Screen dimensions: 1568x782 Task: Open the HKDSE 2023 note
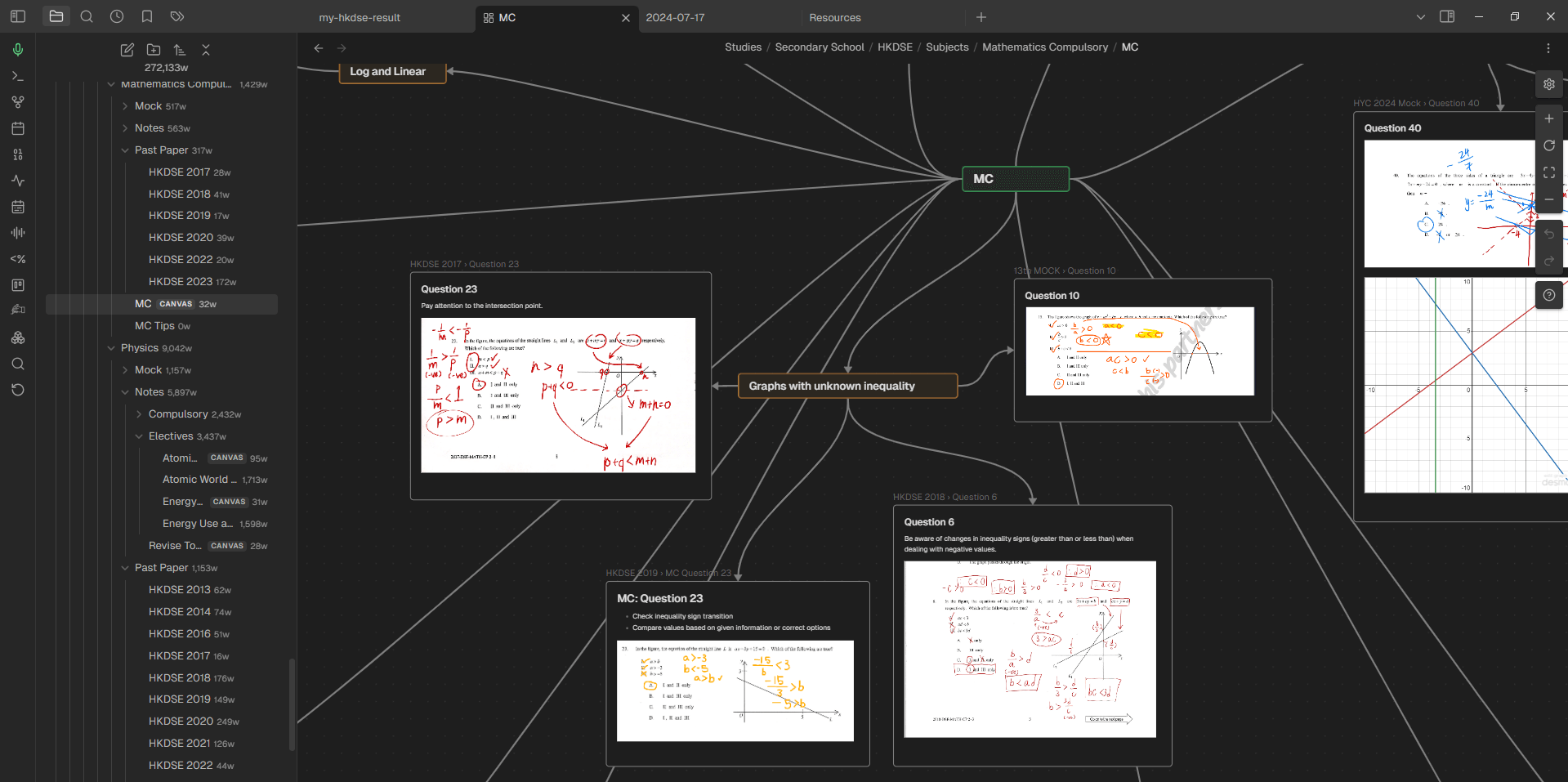point(181,281)
